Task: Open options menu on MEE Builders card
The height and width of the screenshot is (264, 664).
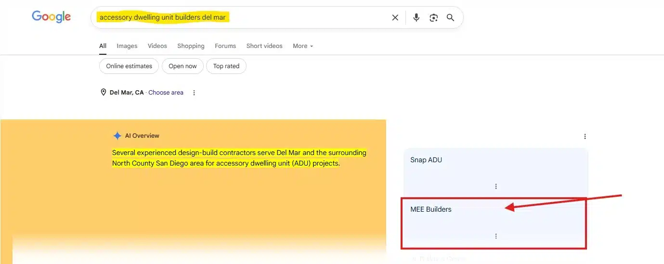Action: click(x=496, y=236)
